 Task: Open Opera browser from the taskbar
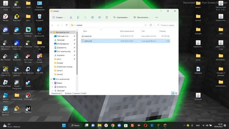[145, 125]
